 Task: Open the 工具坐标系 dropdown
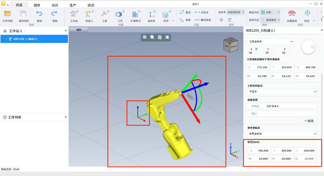[270, 42]
